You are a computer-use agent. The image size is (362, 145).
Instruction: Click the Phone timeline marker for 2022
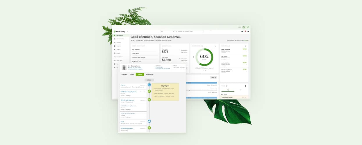149,85
